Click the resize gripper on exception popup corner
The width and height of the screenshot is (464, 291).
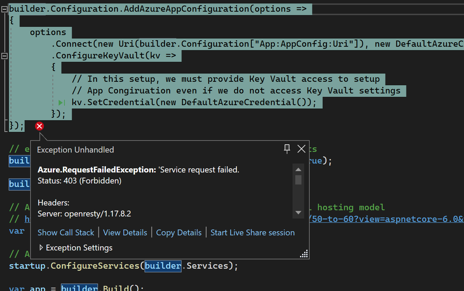(x=304, y=253)
